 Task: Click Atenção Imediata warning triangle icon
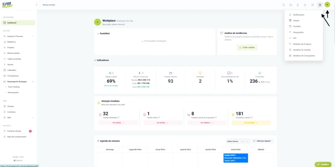coord(98,103)
